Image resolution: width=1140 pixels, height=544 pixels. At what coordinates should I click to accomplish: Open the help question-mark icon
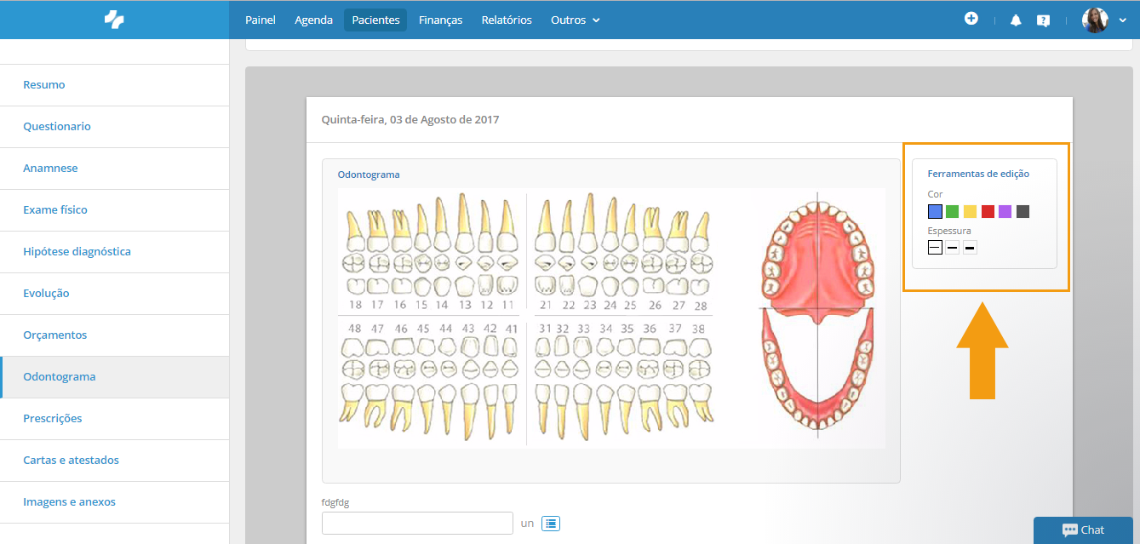tap(1043, 20)
